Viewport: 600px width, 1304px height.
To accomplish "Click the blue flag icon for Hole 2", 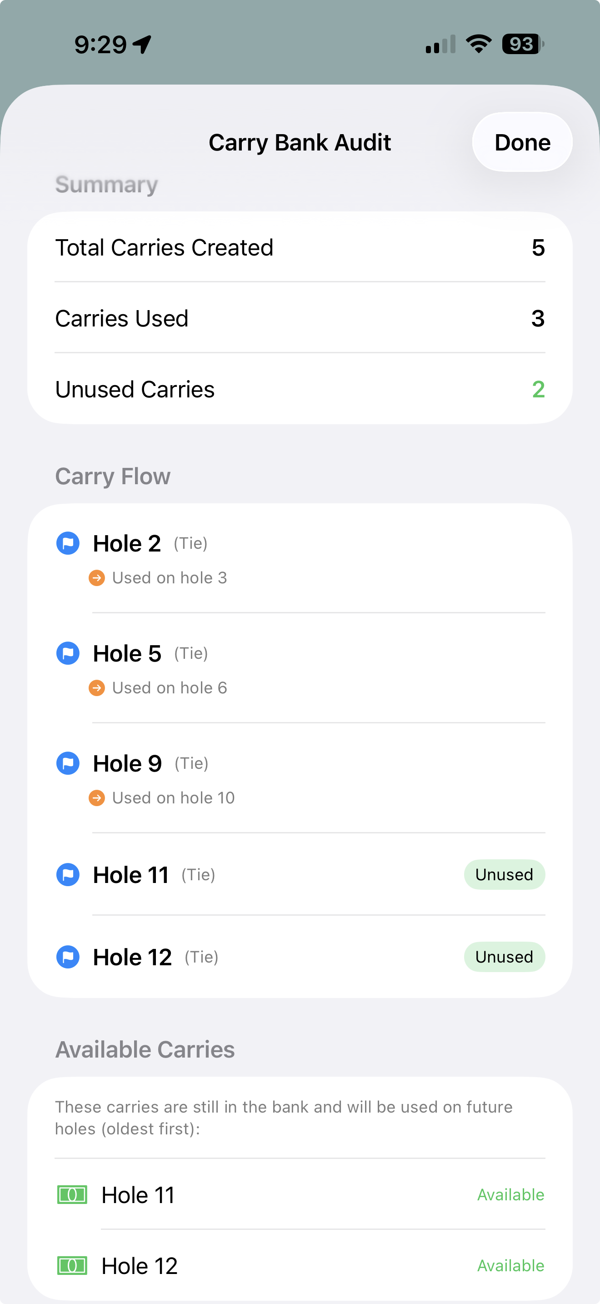I will (x=68, y=543).
